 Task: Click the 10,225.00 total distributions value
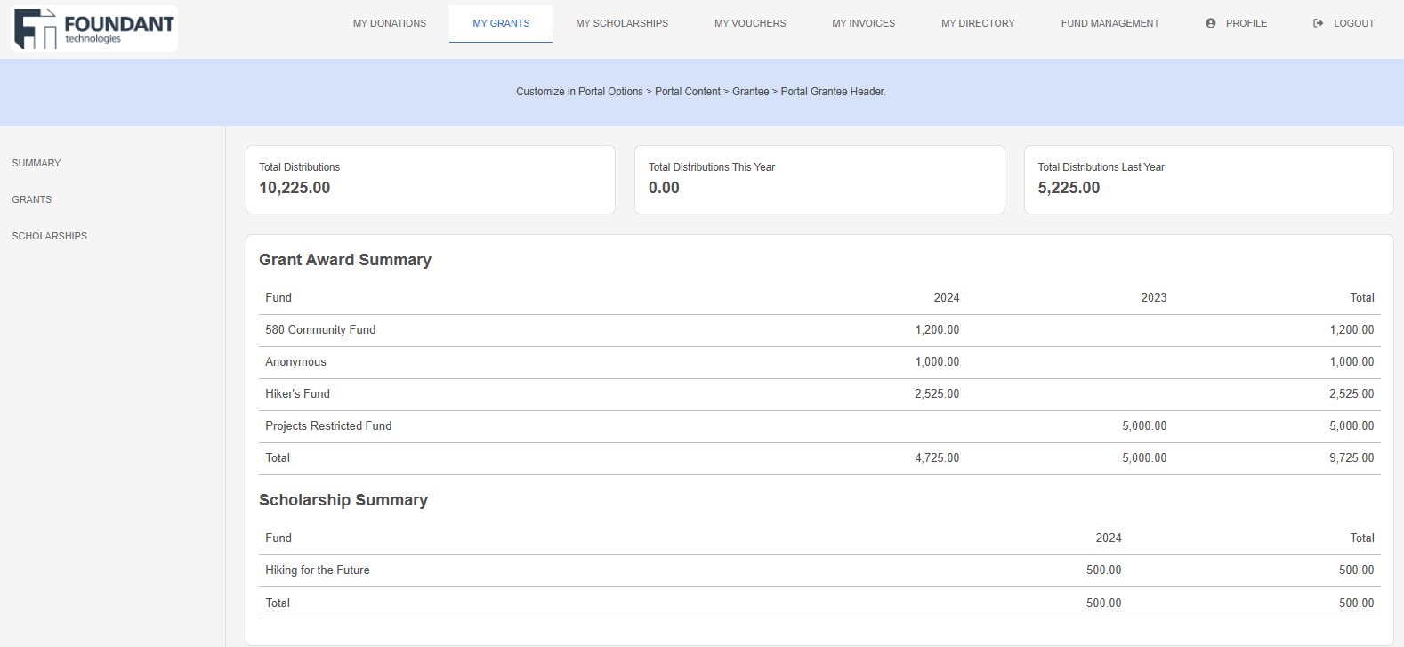point(295,188)
